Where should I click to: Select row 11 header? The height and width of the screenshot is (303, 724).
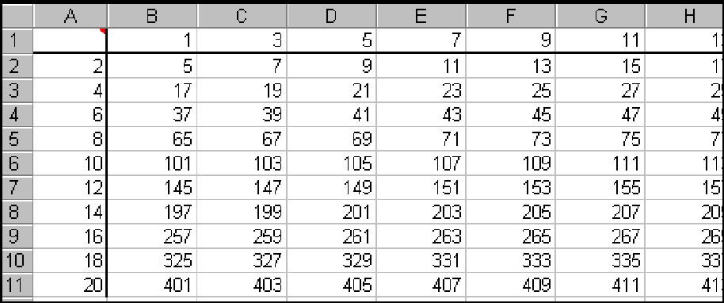pos(17,285)
